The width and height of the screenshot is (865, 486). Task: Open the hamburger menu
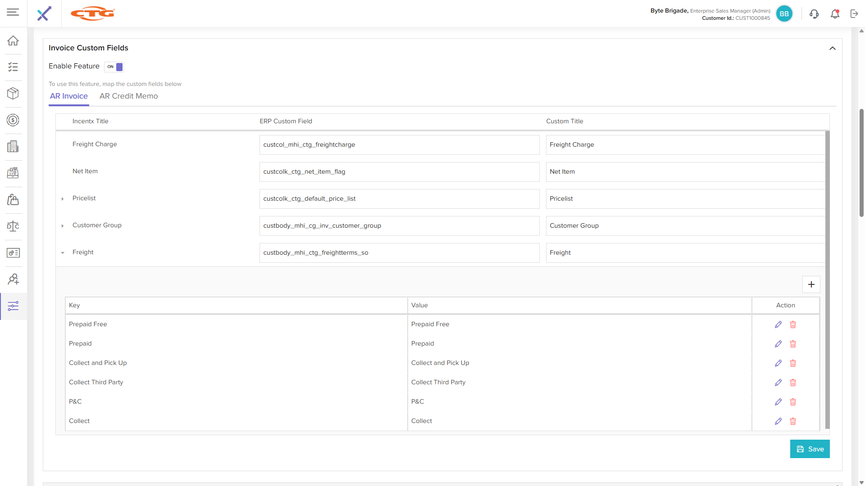pyautogui.click(x=13, y=13)
